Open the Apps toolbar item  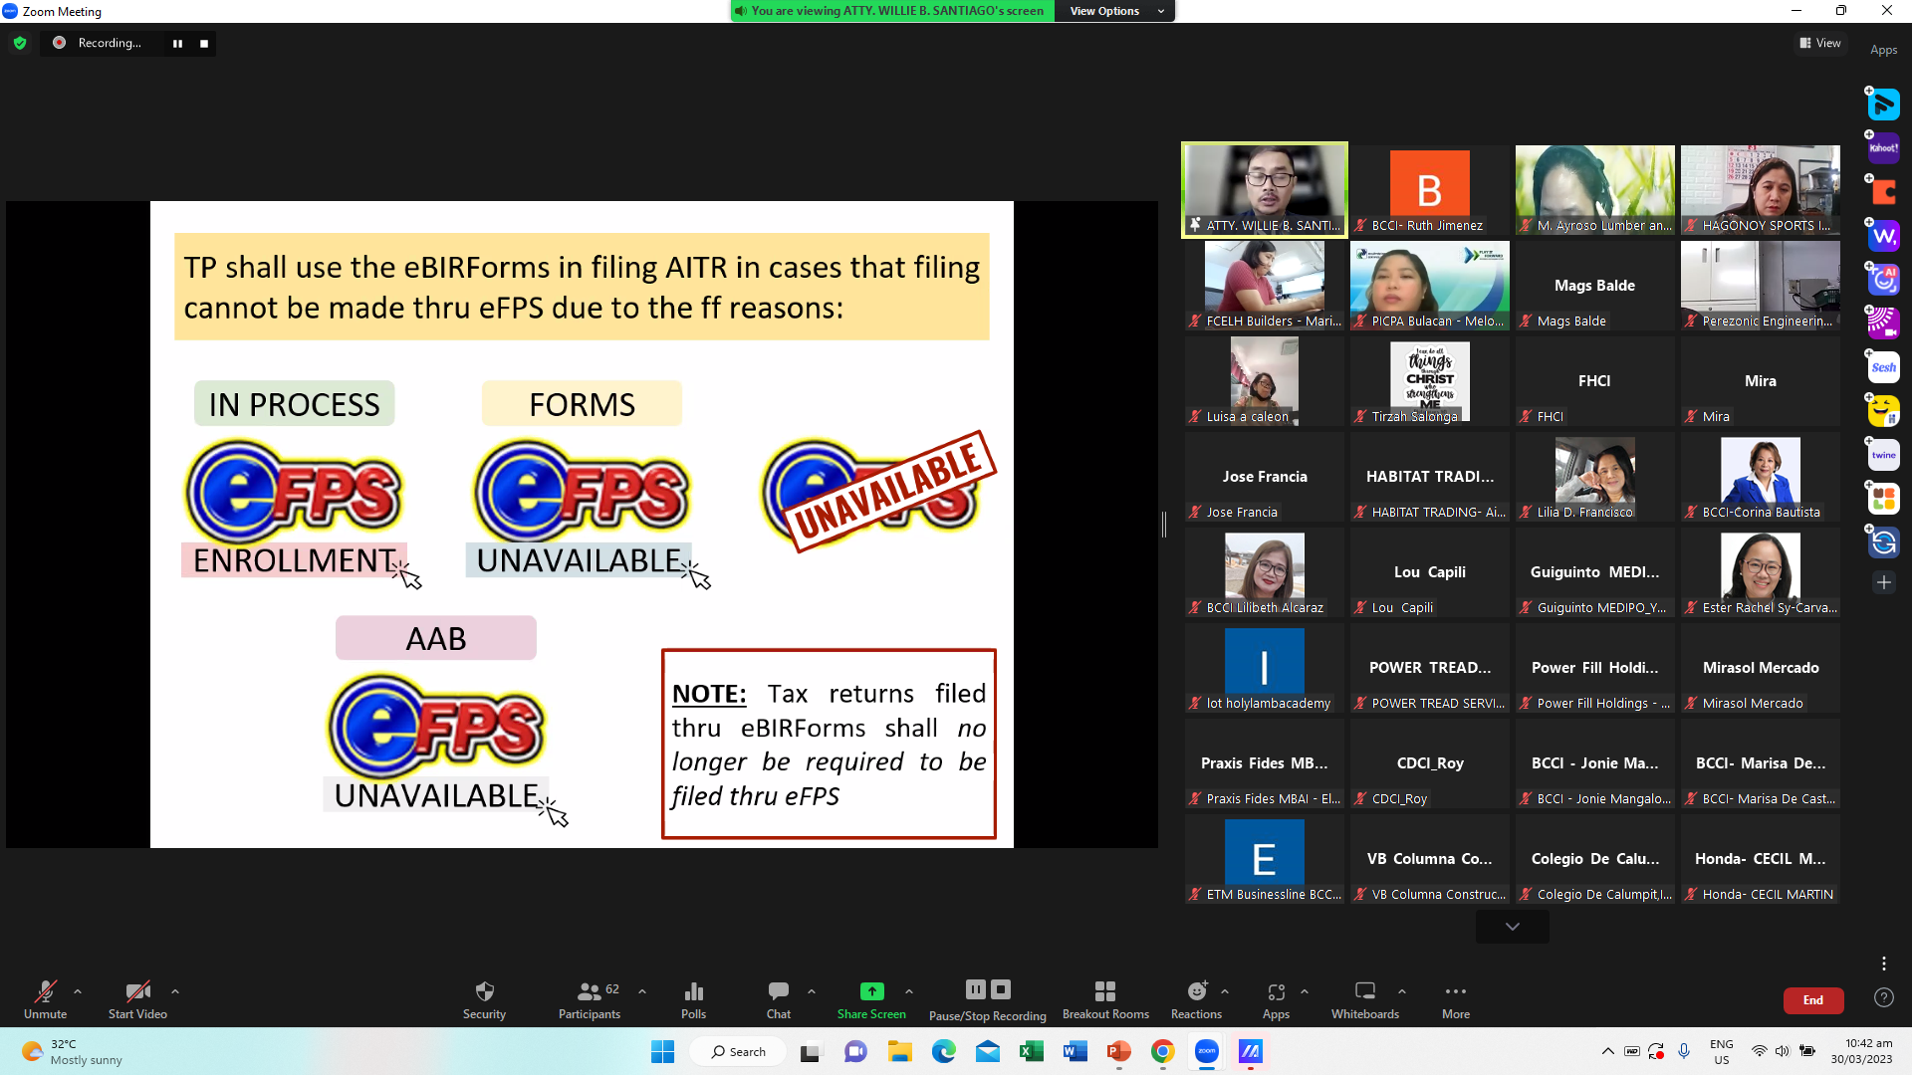[1276, 999]
